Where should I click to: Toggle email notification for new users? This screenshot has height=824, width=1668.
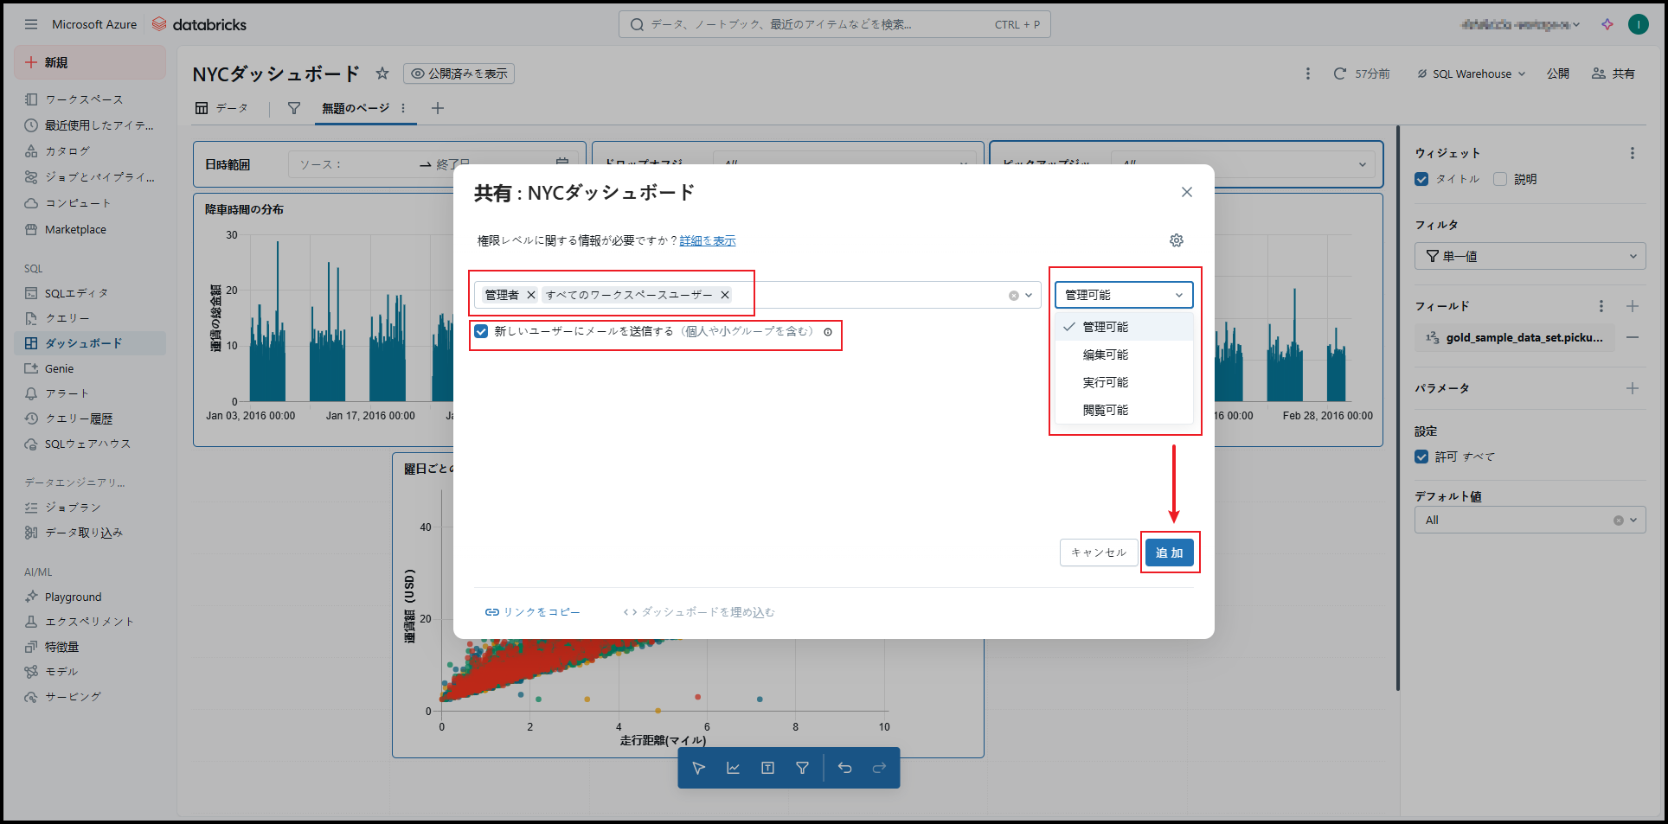tap(481, 331)
